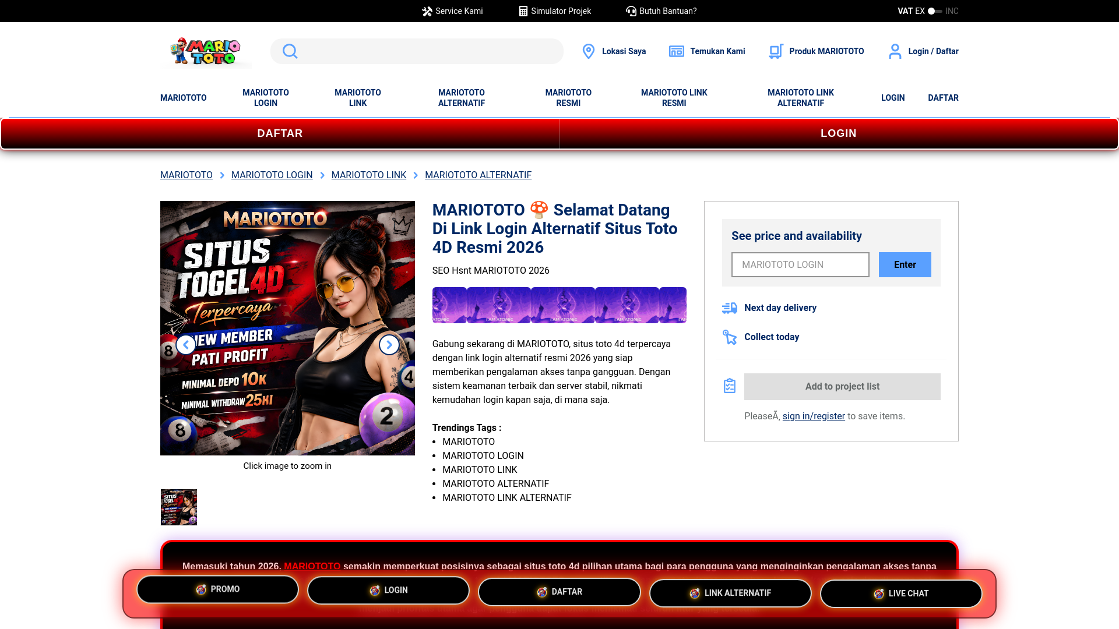Select MARIOTOTO LINK nav menu item
1119x629 pixels.
point(358,98)
